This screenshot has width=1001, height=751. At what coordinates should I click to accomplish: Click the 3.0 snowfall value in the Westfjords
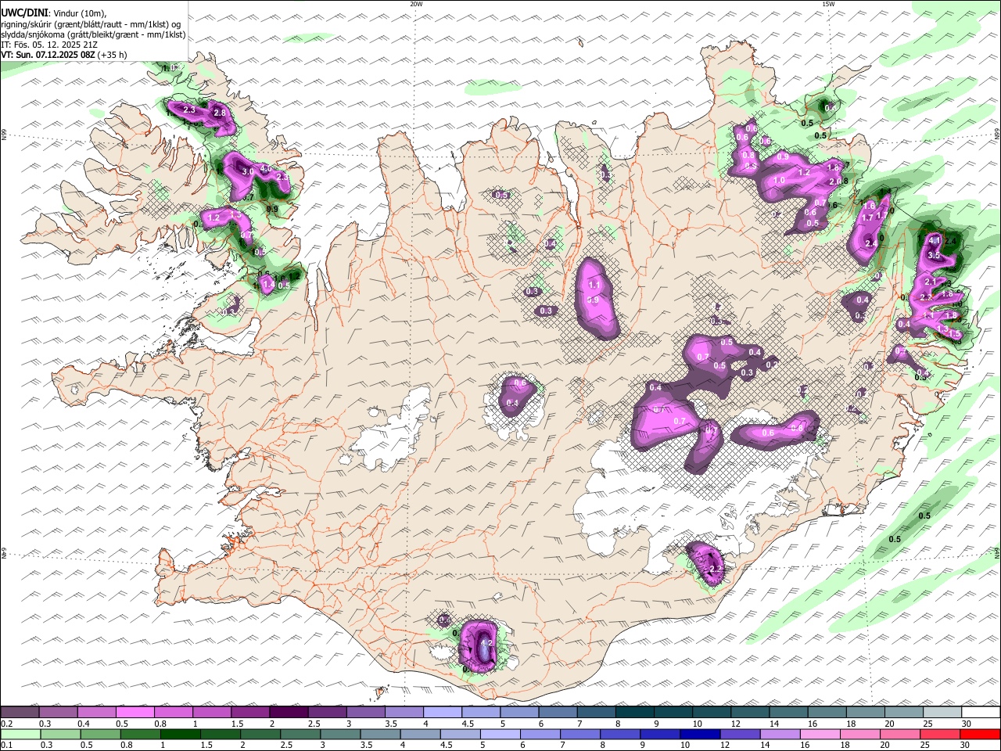249,171
